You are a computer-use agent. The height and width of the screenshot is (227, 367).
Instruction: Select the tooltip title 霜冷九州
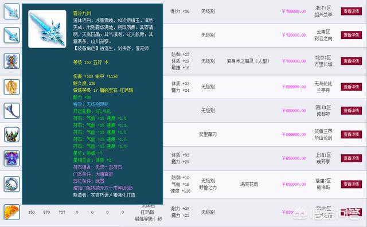[x=82, y=13]
